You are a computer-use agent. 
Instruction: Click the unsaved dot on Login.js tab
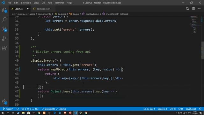point(28,9)
